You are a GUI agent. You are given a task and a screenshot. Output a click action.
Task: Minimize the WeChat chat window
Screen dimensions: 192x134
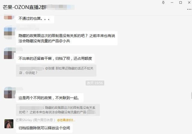pos(172,3)
